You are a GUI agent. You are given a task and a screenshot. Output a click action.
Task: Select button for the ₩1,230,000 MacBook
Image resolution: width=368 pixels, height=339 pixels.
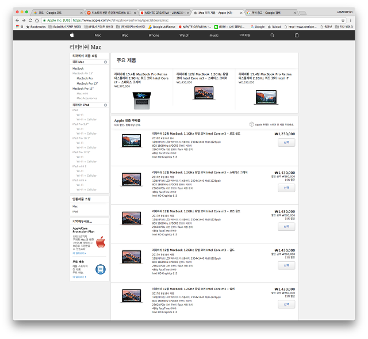[x=286, y=143]
